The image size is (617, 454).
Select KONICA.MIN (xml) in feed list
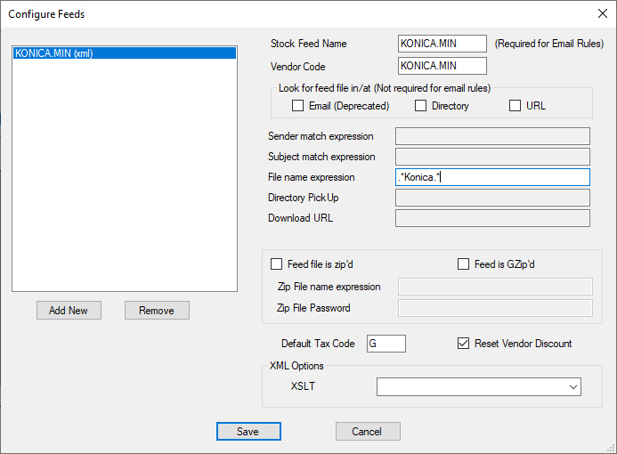124,53
